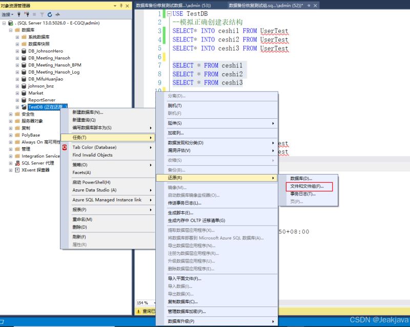
Task: Open the 还原(R) submenu
Action: [217, 178]
